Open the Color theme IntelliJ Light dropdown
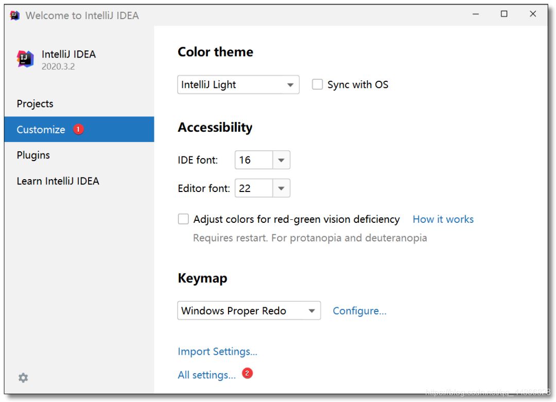The width and height of the screenshot is (556, 402). point(238,85)
